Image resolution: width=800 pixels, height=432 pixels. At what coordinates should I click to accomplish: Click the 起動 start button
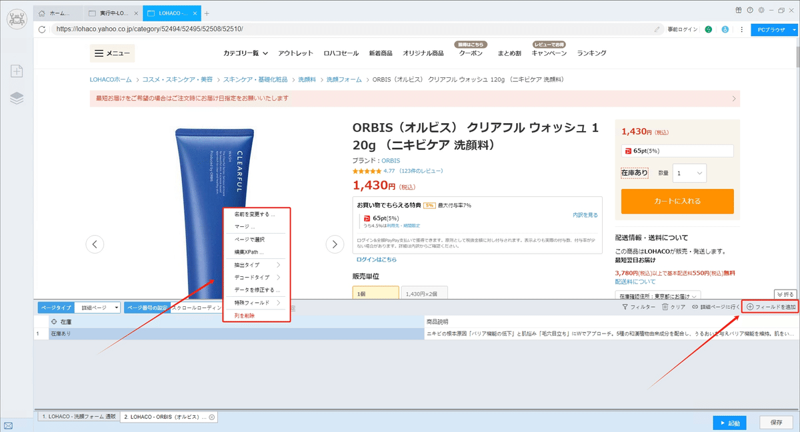pos(729,423)
